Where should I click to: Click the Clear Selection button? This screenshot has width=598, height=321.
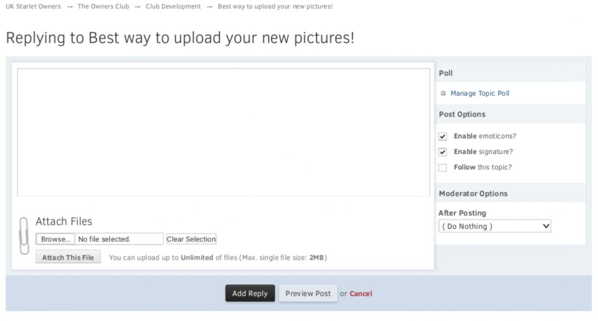click(x=191, y=239)
